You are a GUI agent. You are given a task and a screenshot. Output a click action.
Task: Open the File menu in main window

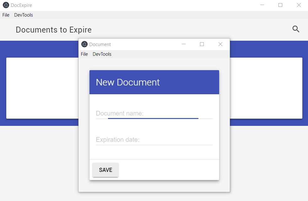click(5, 15)
